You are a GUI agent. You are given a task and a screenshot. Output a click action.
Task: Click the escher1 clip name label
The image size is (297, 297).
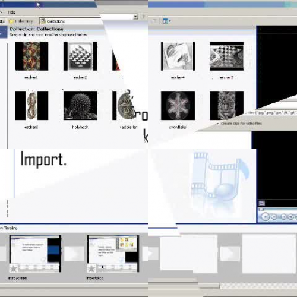pyautogui.click(x=31, y=77)
